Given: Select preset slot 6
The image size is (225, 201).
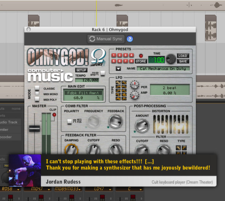Looking at the screenshot, I should pos(120,61).
